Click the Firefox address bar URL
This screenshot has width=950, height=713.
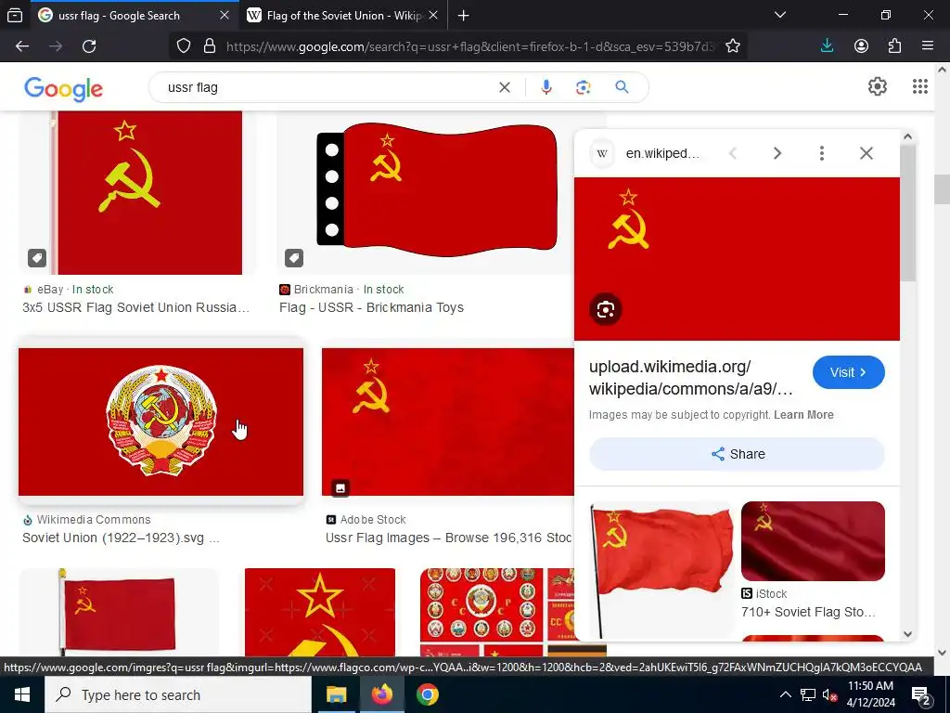(x=470, y=46)
